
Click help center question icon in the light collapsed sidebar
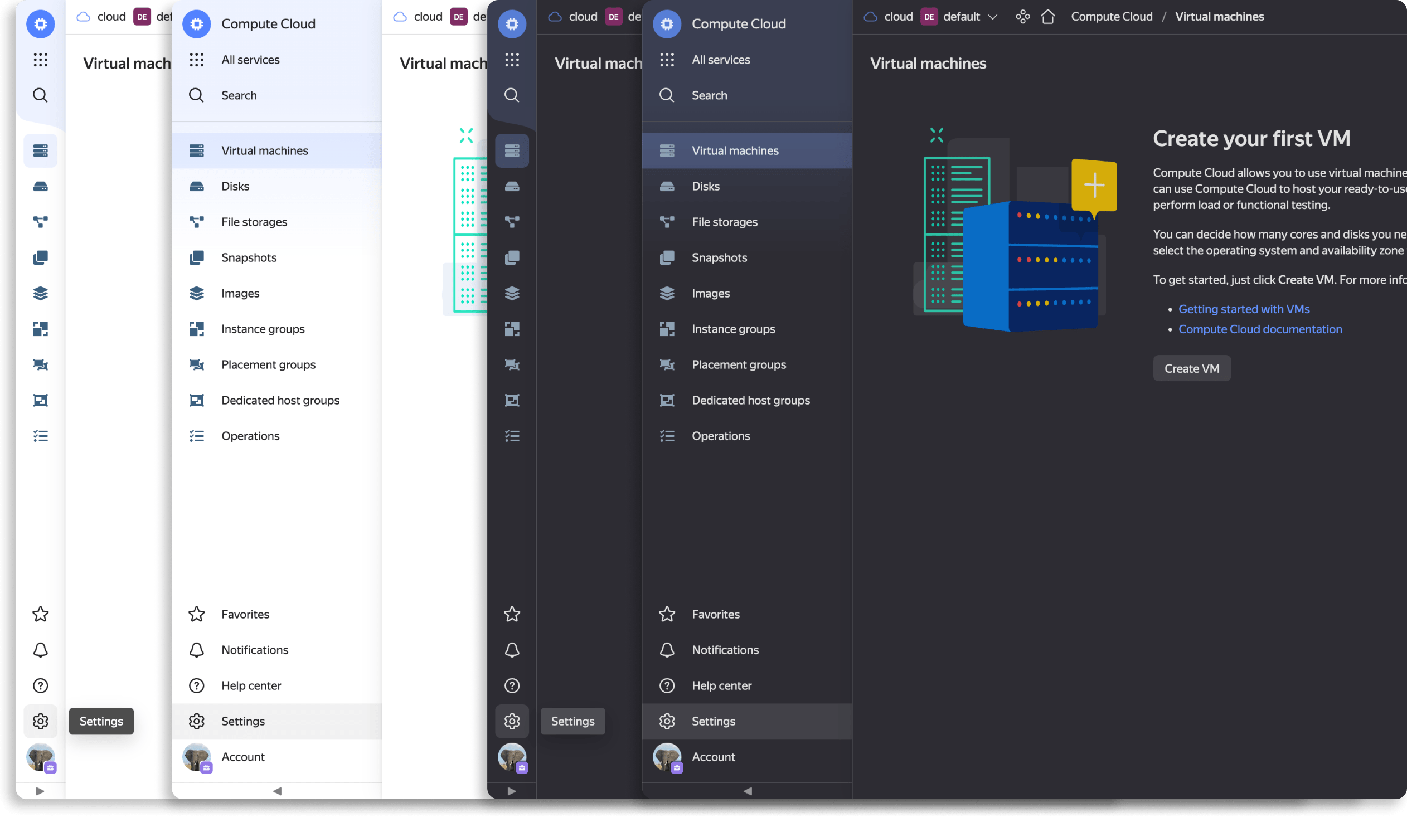coord(40,686)
